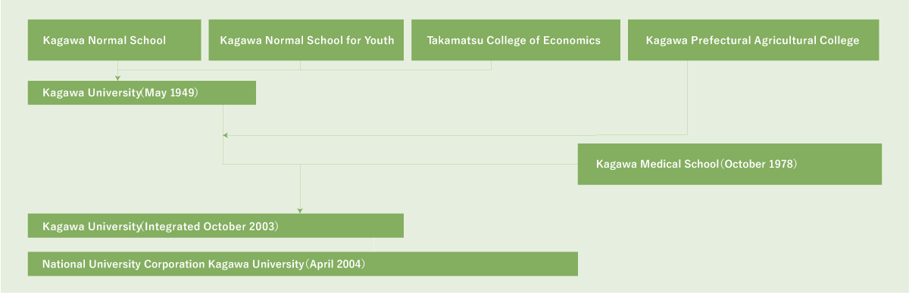Click arrowhead pointing down into Kagawa University 1949

[117, 78]
